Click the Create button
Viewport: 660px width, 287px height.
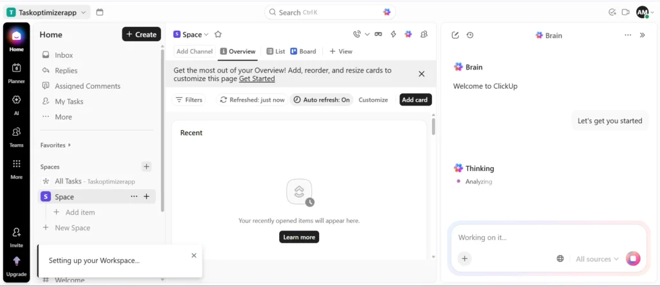[x=141, y=35]
